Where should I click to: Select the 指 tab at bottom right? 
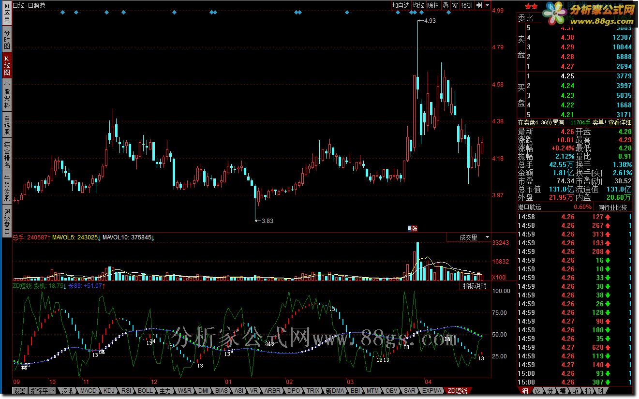[x=588, y=391]
